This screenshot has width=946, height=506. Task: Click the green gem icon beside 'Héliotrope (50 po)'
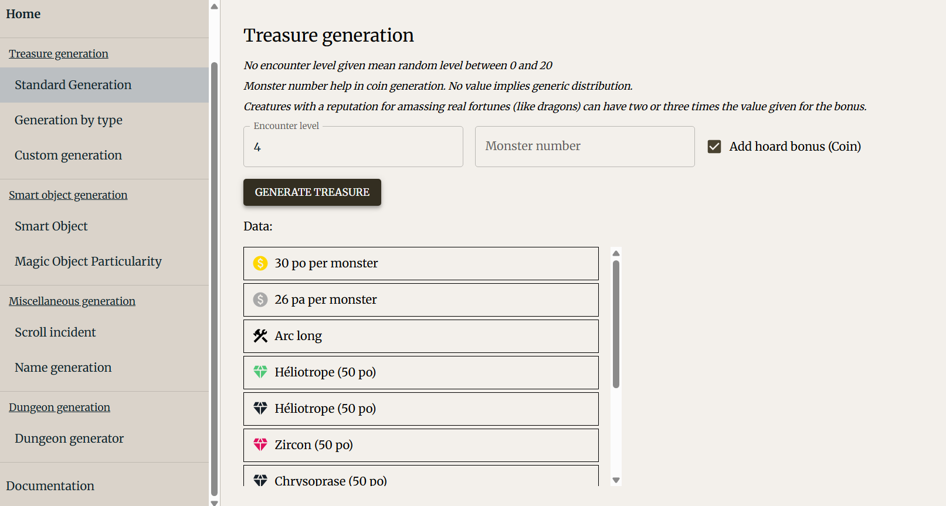pyautogui.click(x=260, y=372)
